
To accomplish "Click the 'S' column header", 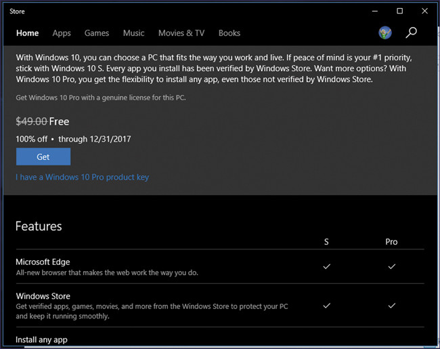I will pyautogui.click(x=326, y=242).
